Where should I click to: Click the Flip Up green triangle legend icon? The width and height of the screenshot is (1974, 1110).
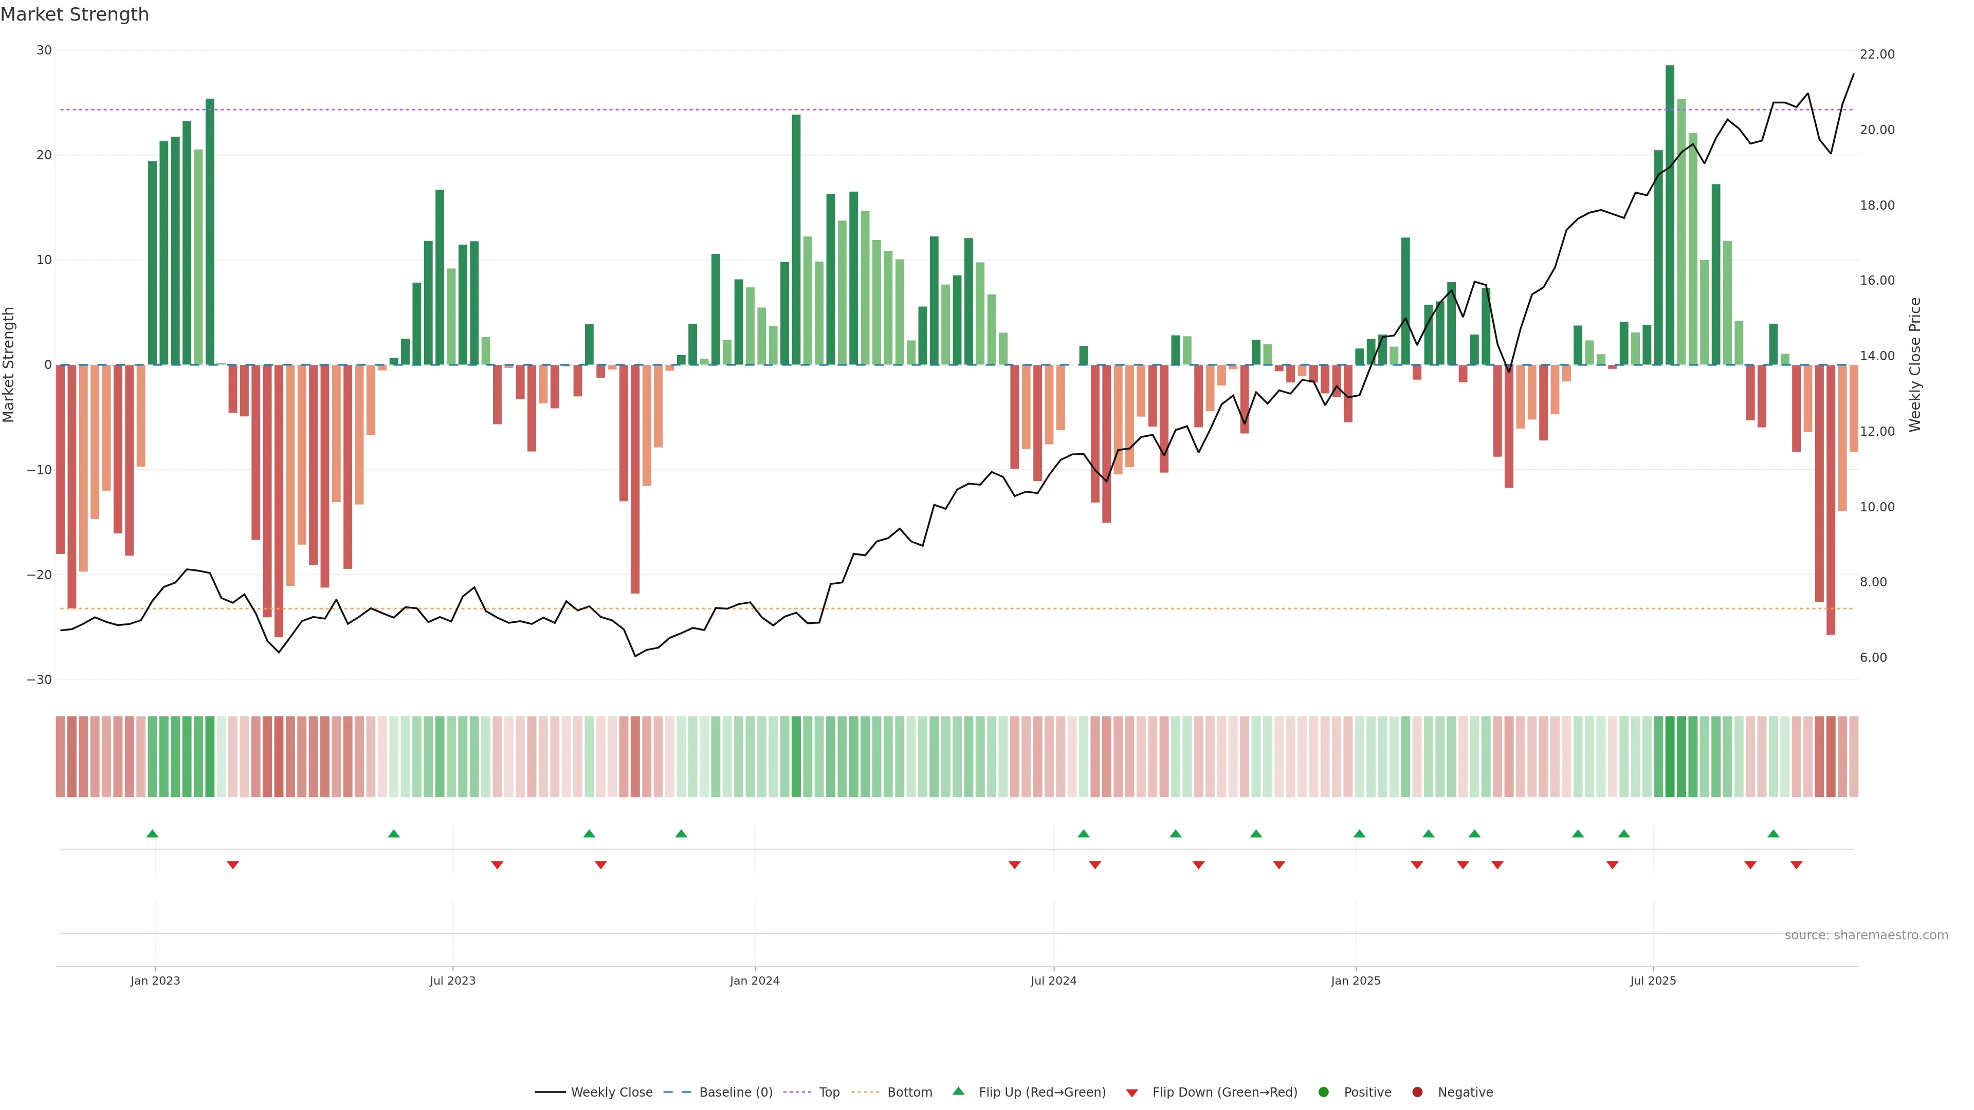click(958, 1091)
